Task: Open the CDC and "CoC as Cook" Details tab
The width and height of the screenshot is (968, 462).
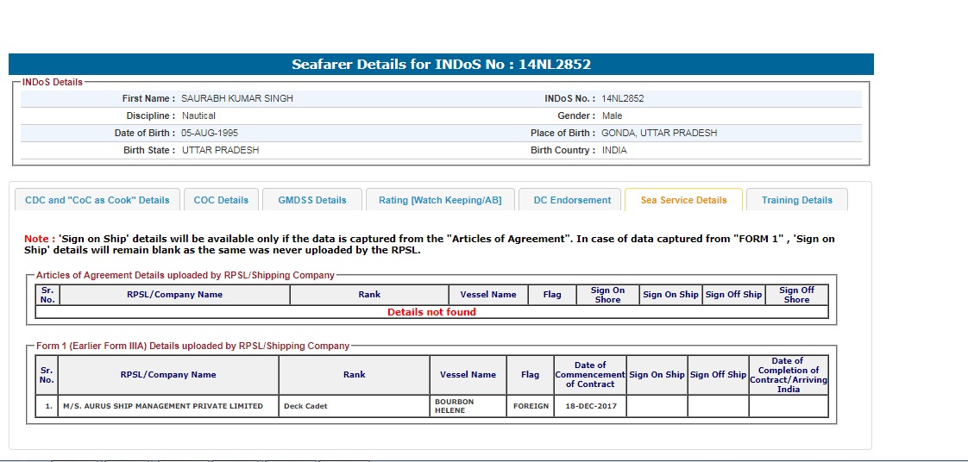Action: (x=97, y=200)
